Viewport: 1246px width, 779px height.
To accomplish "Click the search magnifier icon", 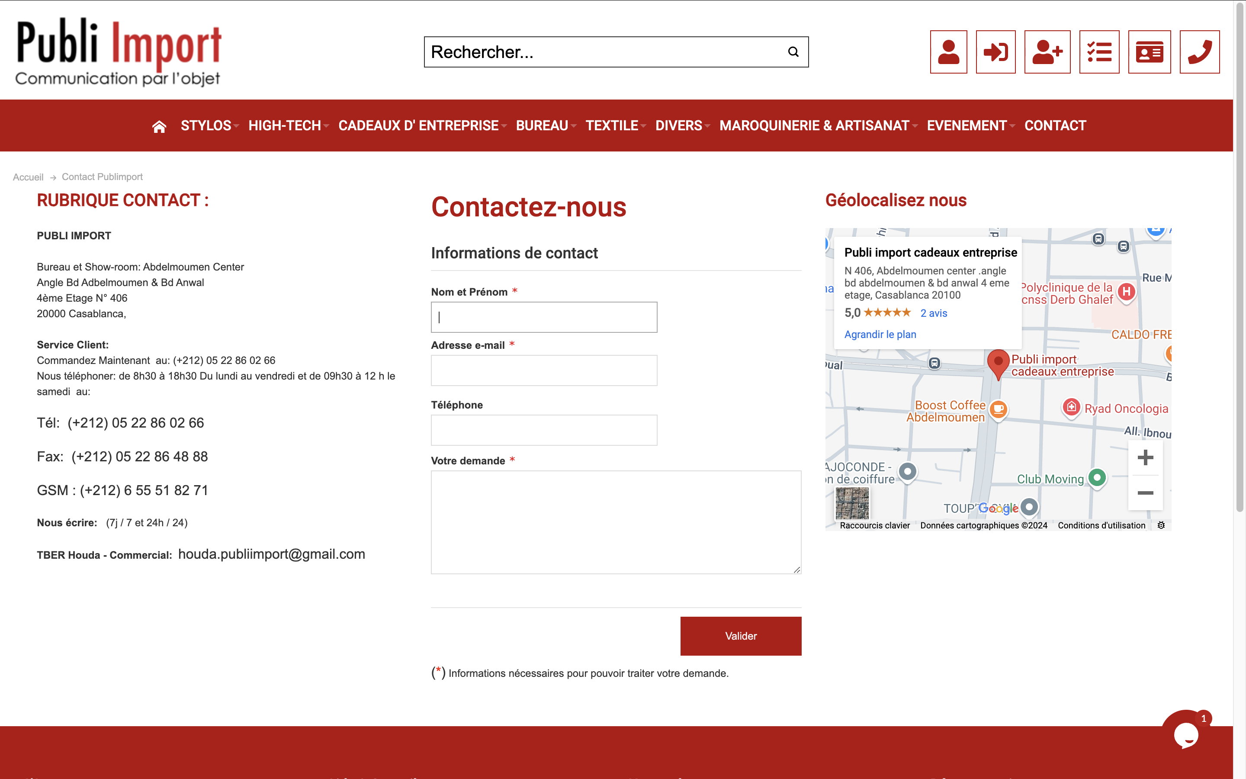I will tap(793, 52).
